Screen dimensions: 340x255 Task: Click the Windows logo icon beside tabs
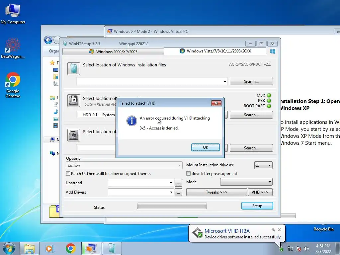[x=273, y=51]
